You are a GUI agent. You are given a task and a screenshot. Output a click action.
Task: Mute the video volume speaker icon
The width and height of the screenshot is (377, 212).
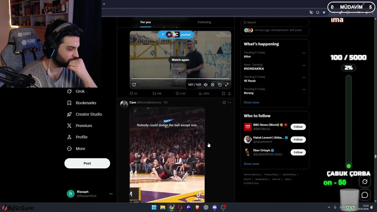pyautogui.click(x=206, y=85)
